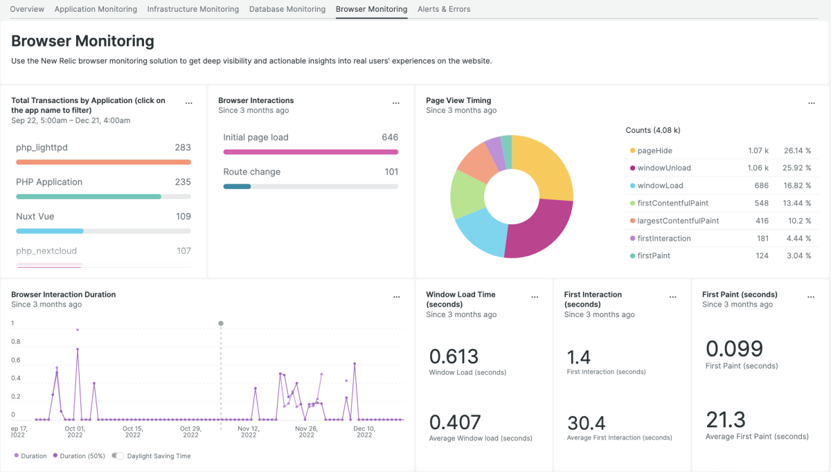Switch to the Overview tab
This screenshot has width=831, height=472.
27,9
